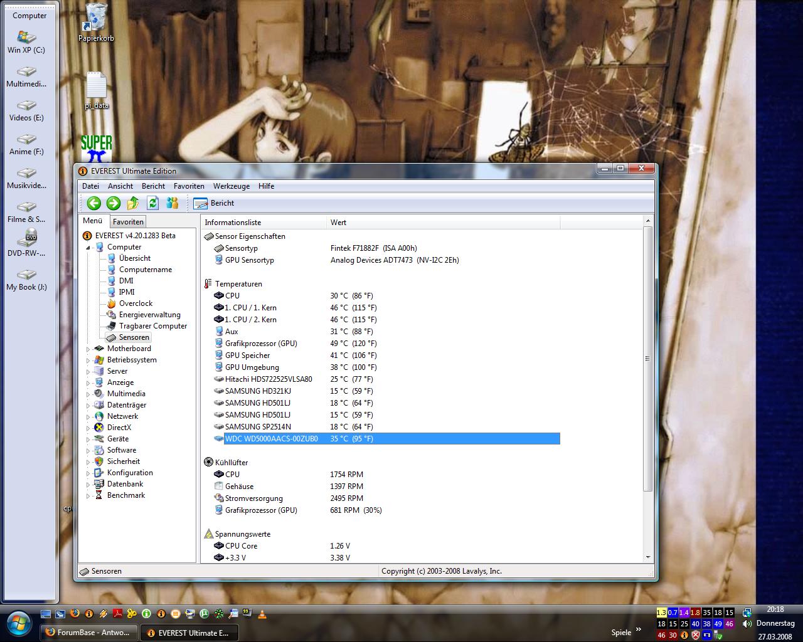Select Energieverwaltung in the tree
The image size is (803, 642).
tap(149, 315)
